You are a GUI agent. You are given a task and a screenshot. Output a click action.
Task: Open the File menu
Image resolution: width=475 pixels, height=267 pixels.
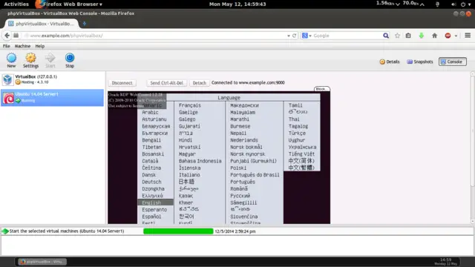(7, 46)
